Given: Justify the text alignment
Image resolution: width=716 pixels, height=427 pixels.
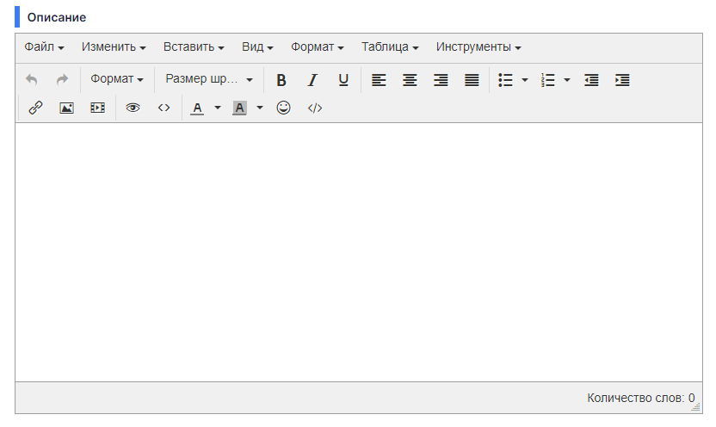Looking at the screenshot, I should tap(472, 80).
